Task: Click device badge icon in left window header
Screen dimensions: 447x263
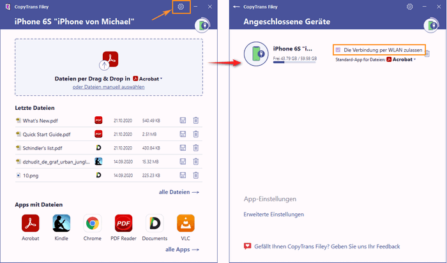Action: click(x=202, y=26)
